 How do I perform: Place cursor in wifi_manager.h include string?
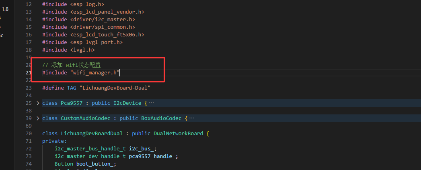coord(94,72)
